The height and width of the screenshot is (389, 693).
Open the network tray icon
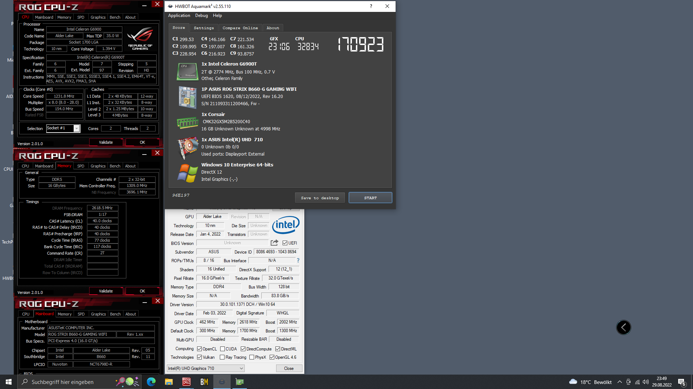tap(637, 382)
